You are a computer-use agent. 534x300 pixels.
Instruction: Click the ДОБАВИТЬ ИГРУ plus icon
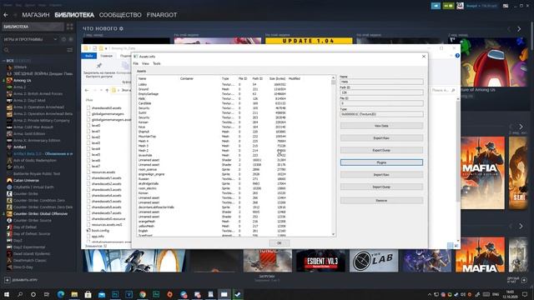pos(8,280)
